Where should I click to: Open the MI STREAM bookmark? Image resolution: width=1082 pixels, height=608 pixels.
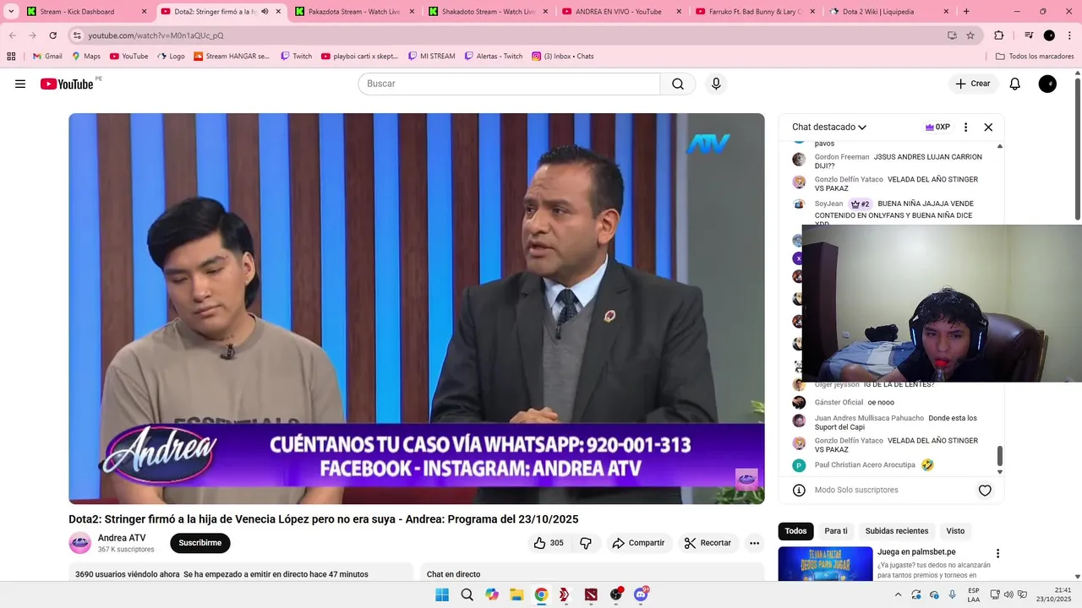point(430,57)
